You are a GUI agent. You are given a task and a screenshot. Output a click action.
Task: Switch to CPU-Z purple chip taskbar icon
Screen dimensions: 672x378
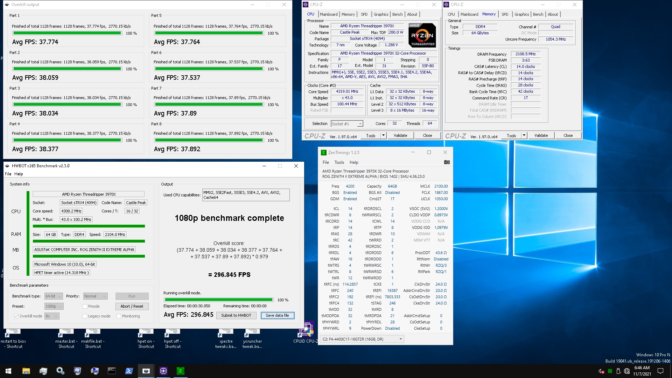[x=163, y=371]
